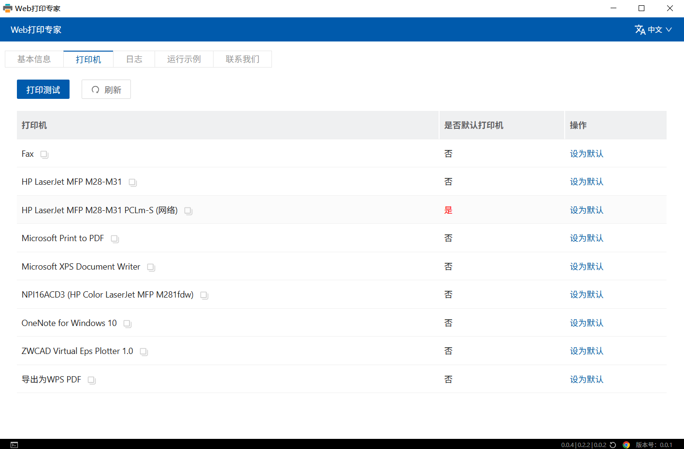Switch to the 基本信息 tab
The width and height of the screenshot is (684, 449).
34,59
